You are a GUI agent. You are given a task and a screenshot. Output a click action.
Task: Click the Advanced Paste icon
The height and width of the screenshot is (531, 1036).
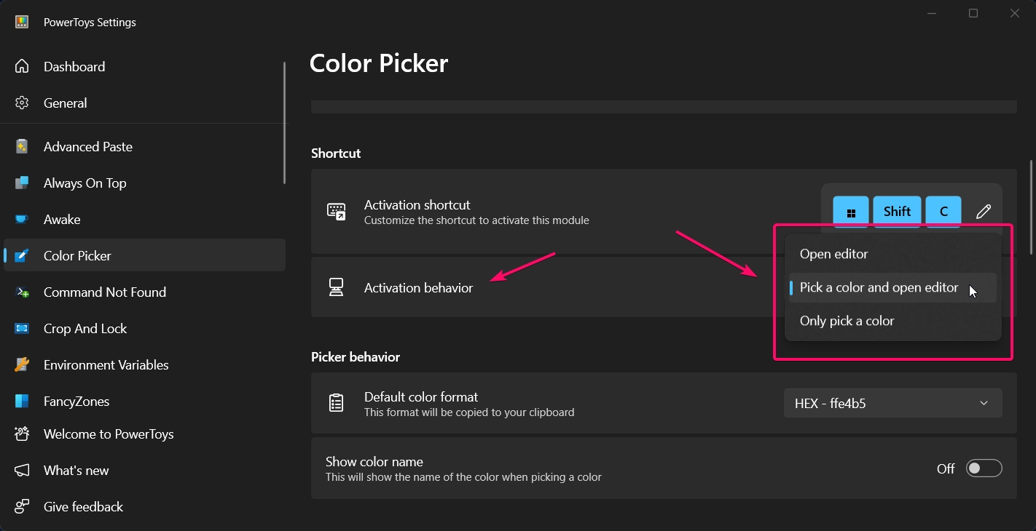click(22, 146)
